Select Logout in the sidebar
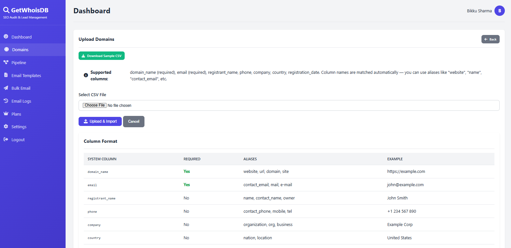 (x=33, y=140)
